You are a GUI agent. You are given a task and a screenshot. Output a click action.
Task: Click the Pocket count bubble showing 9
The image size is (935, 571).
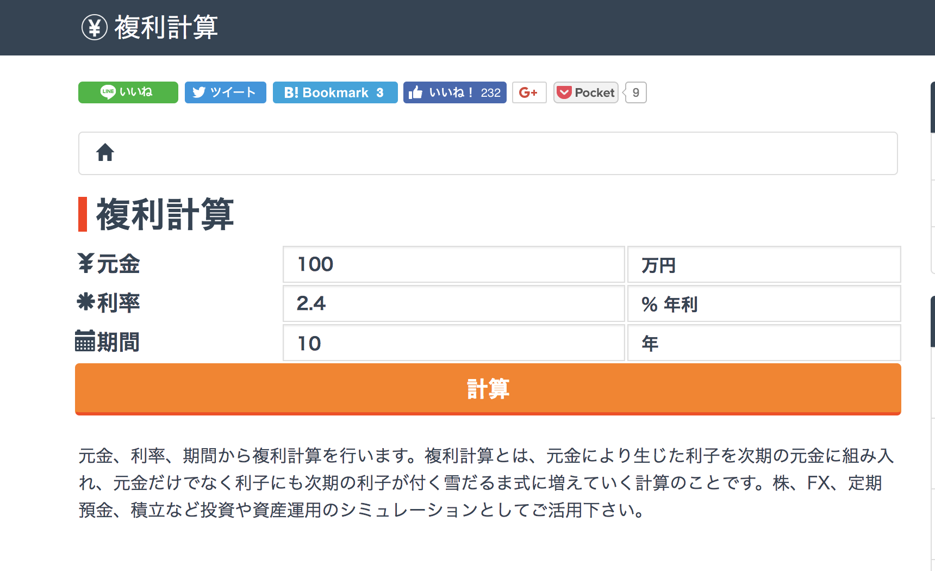click(635, 92)
